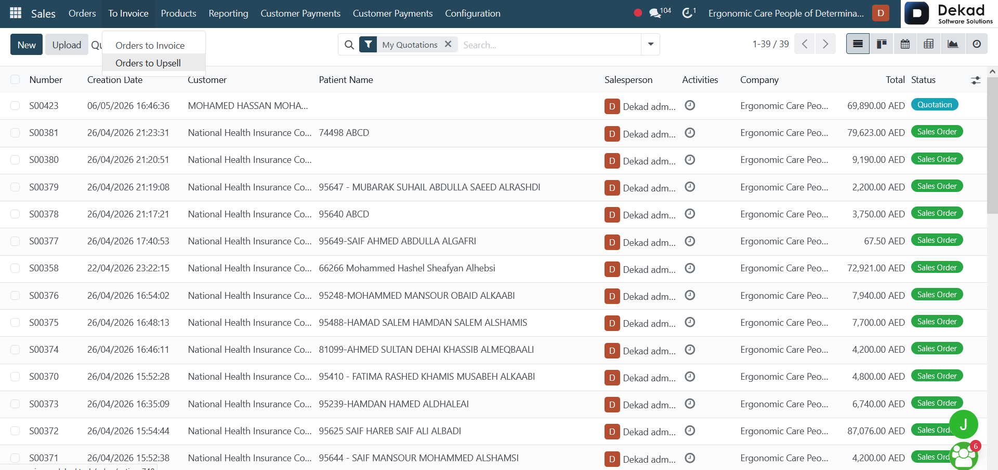Open the Orders menu
Image resolution: width=998 pixels, height=470 pixels.
click(x=82, y=13)
